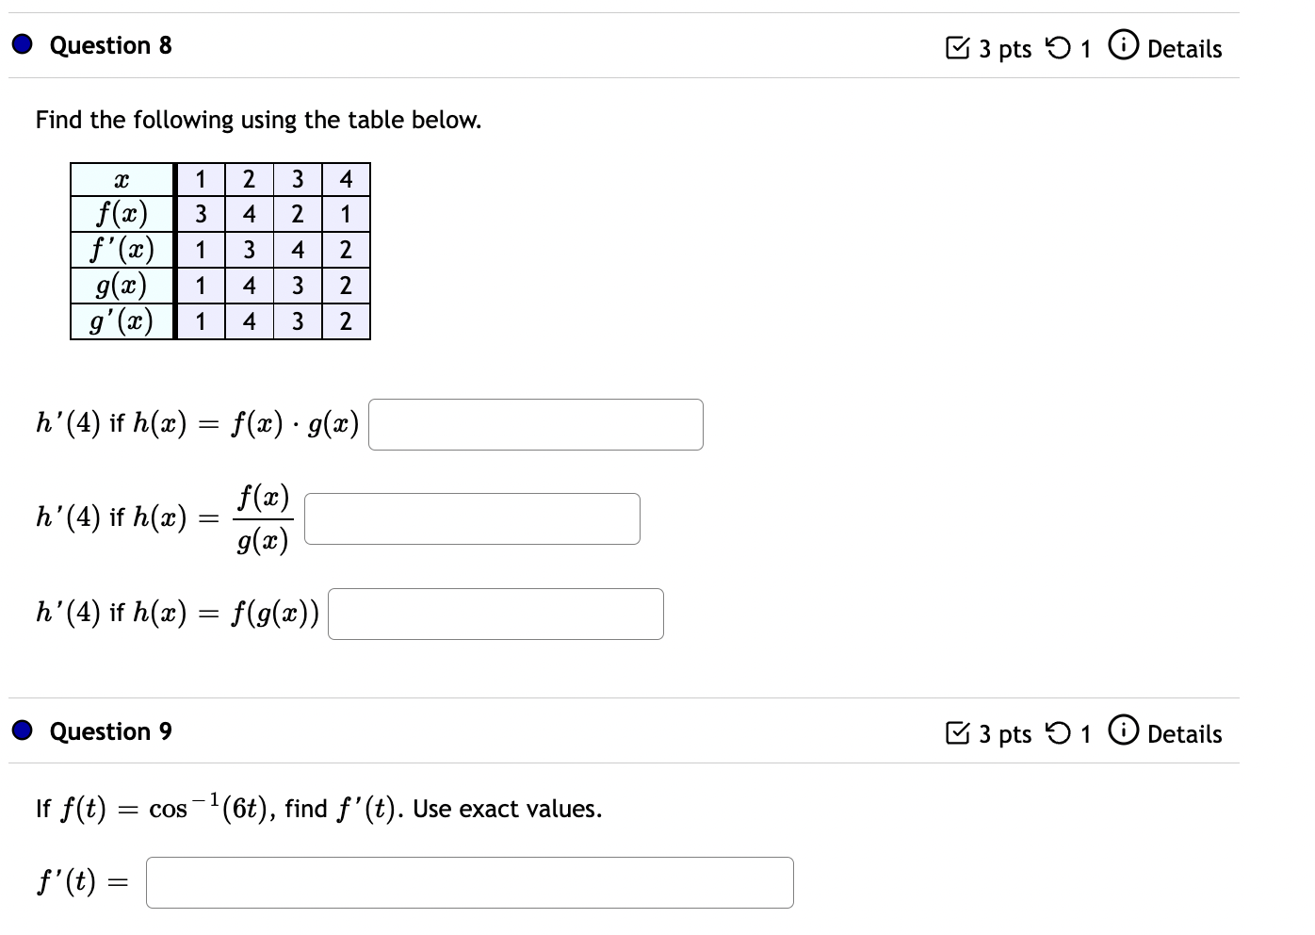Click the 'Find the following using the table below' text
The image size is (1315, 935).
[x=258, y=120]
